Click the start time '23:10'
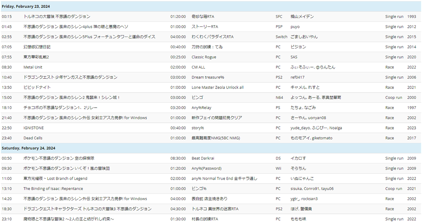This screenshot has width=422, height=223. [7, 219]
